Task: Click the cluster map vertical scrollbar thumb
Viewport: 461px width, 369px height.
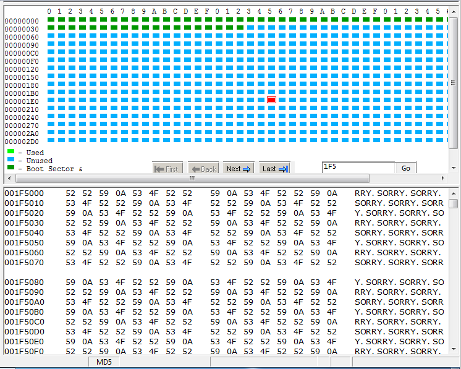Action: coord(453,83)
